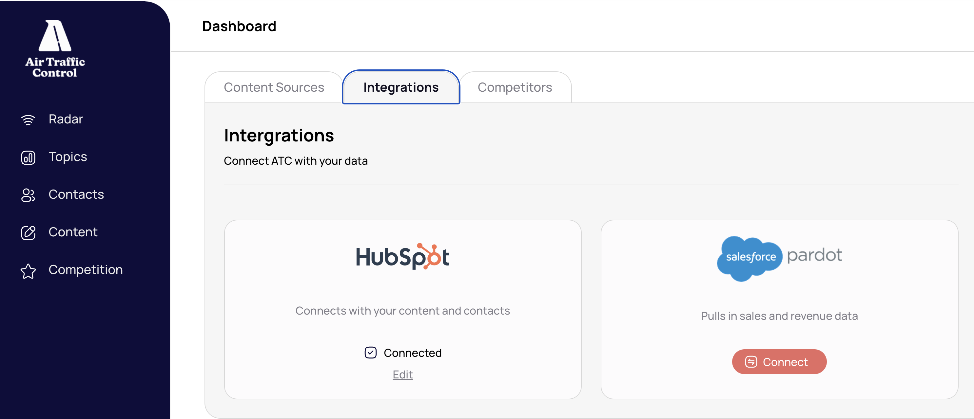Screen dimensions: 974x419
Task: Click the Contacts people icon
Action: 28,195
